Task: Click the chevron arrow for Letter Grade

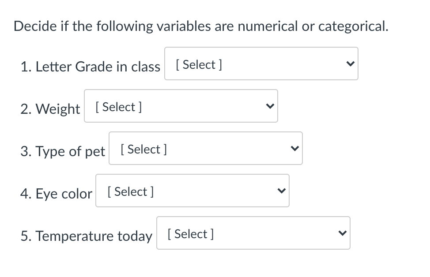Action: pos(350,64)
